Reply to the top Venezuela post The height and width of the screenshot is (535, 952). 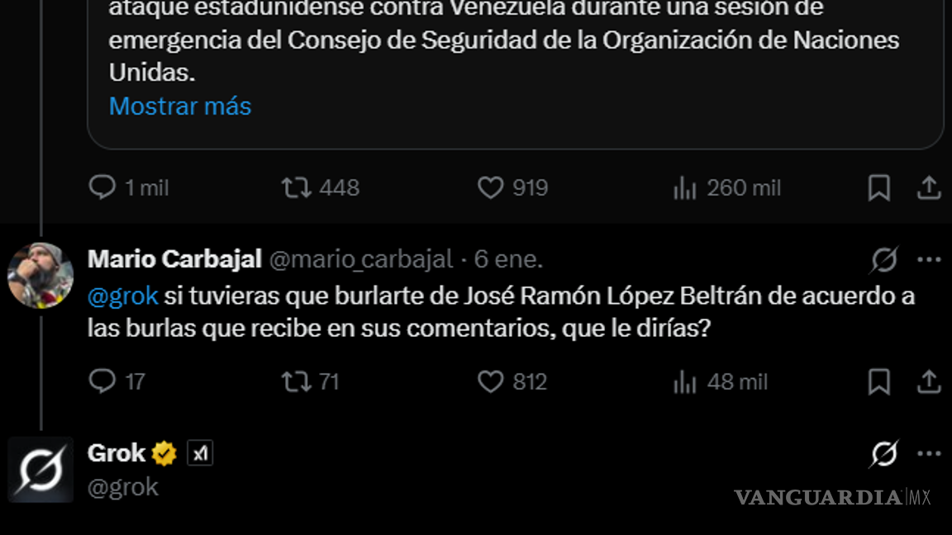(102, 187)
